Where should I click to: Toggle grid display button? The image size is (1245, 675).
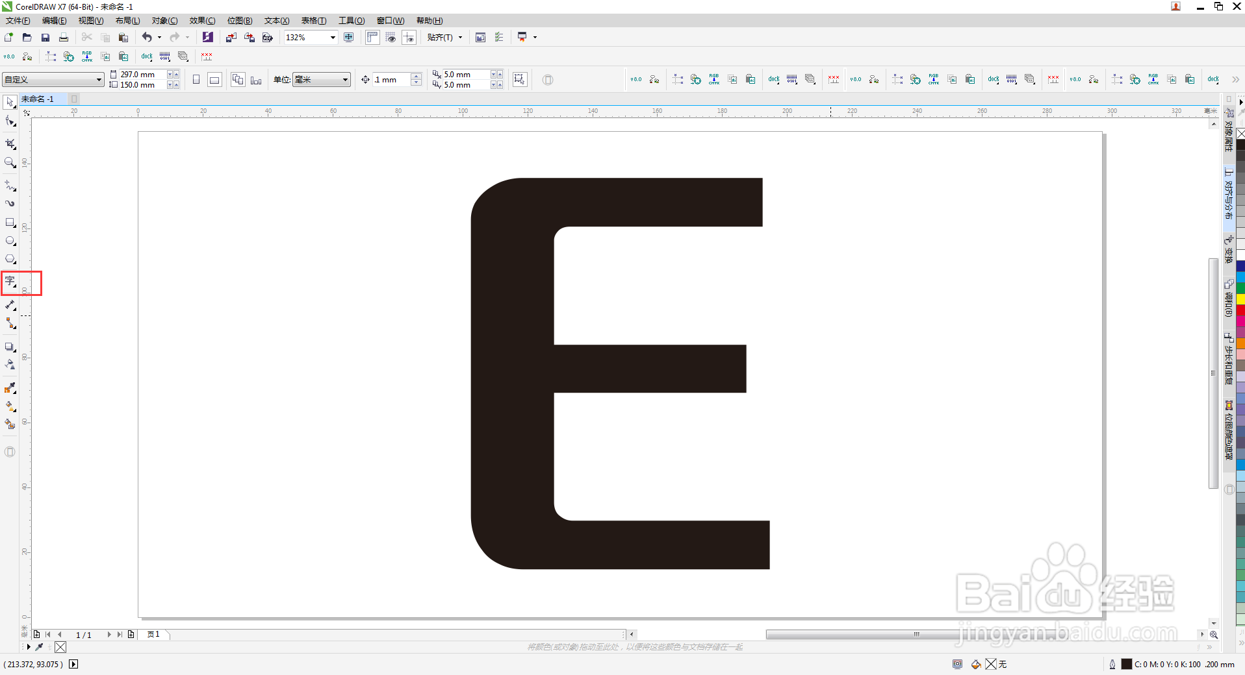click(x=391, y=38)
